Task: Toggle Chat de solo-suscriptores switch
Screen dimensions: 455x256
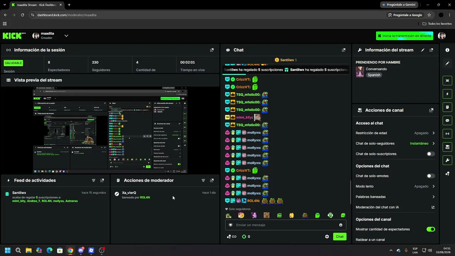Action: pyautogui.click(x=430, y=154)
